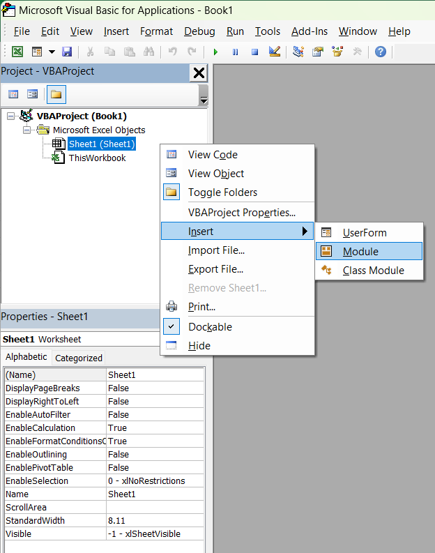Screen dimensions: 435x553
Task: Open Toolbox toolbar icon
Action: (357, 52)
